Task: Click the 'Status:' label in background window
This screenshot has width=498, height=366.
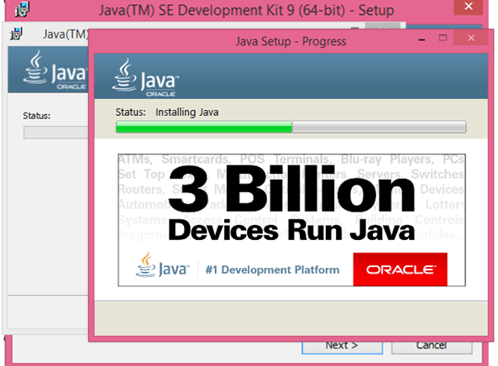Action: click(36, 116)
